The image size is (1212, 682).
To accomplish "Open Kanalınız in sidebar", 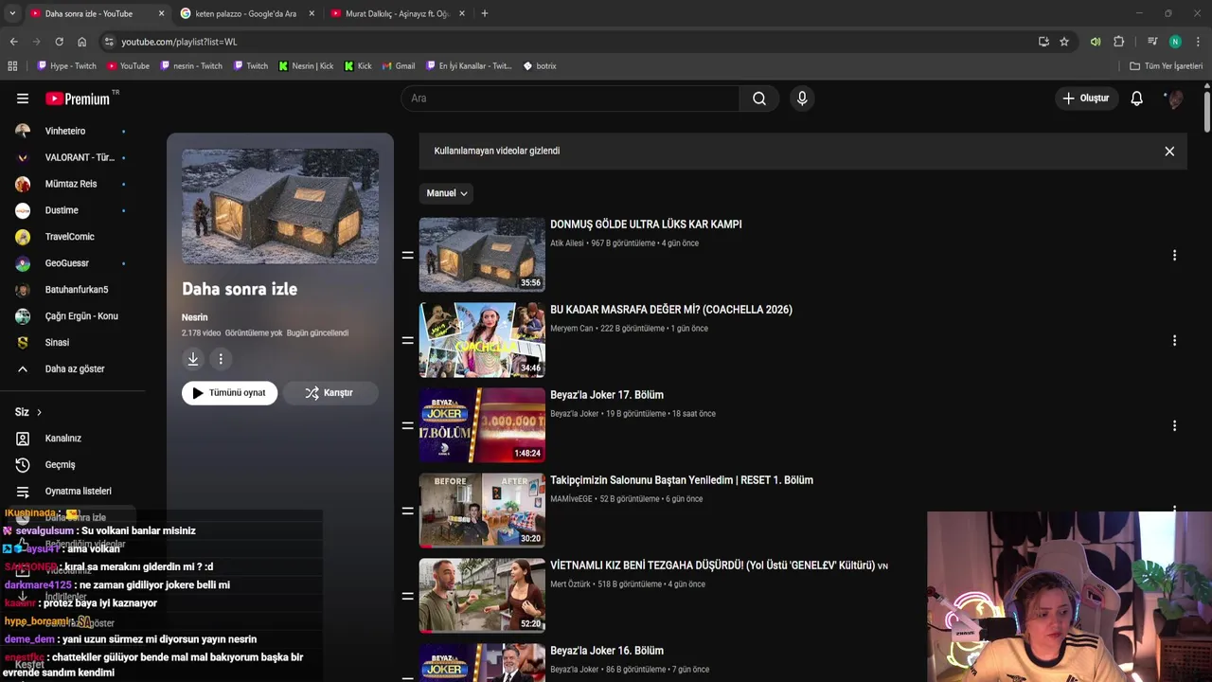I will (x=62, y=439).
